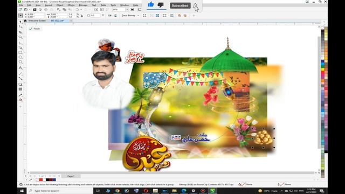Select the Interactive Fill tool
The height and width of the screenshot is (194, 345).
click(x=20, y=100)
